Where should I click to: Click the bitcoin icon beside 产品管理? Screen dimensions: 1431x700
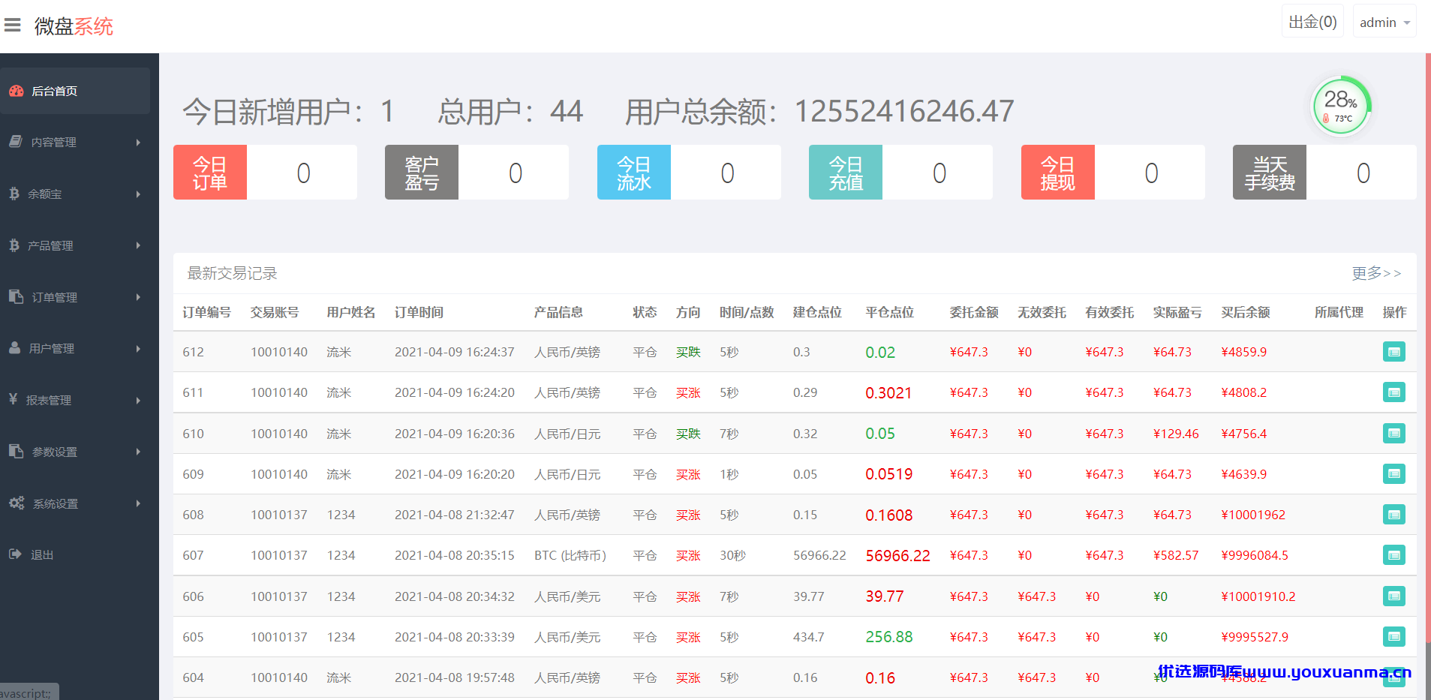click(14, 245)
